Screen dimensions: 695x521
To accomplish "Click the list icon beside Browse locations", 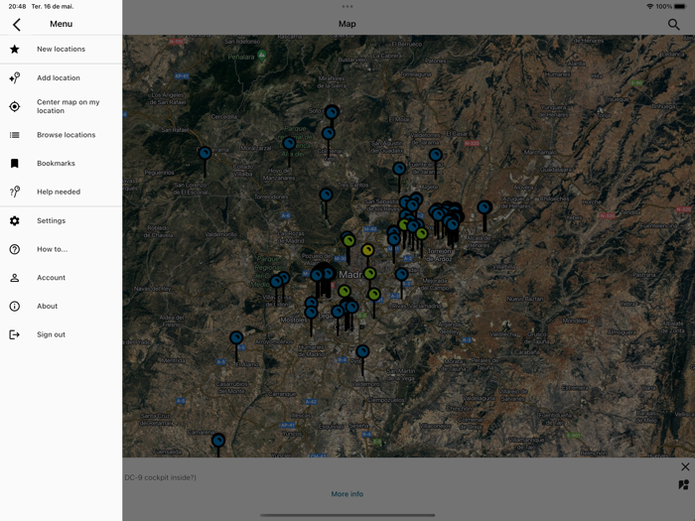I will click(x=15, y=135).
